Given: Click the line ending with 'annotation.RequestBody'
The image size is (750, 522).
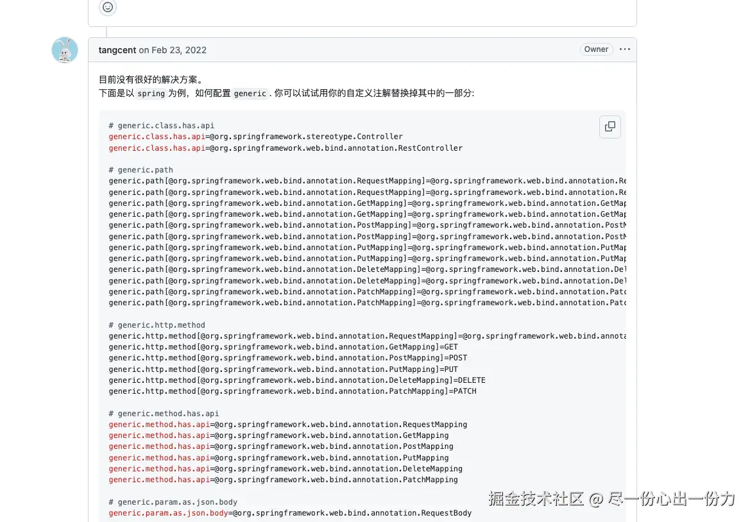Looking at the screenshot, I should pyautogui.click(x=290, y=514).
